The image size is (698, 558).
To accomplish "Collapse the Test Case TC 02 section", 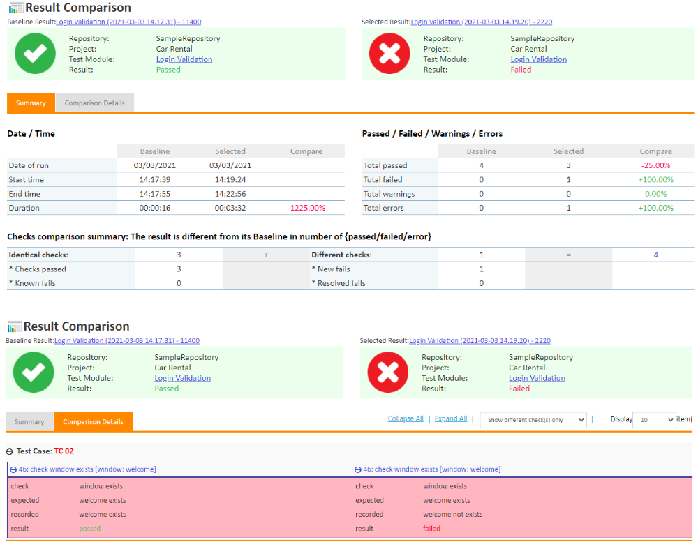I will pyautogui.click(x=9, y=451).
